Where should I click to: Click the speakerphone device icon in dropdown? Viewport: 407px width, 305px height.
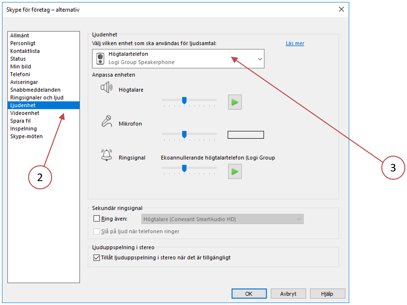tap(100, 58)
